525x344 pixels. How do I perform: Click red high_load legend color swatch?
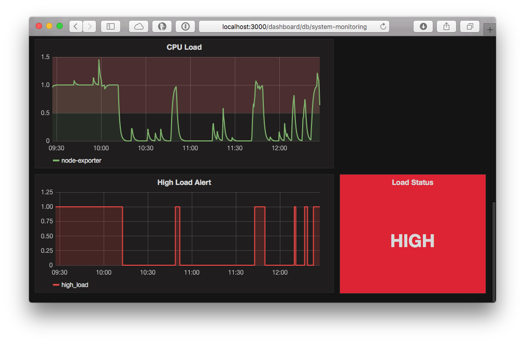(x=56, y=285)
